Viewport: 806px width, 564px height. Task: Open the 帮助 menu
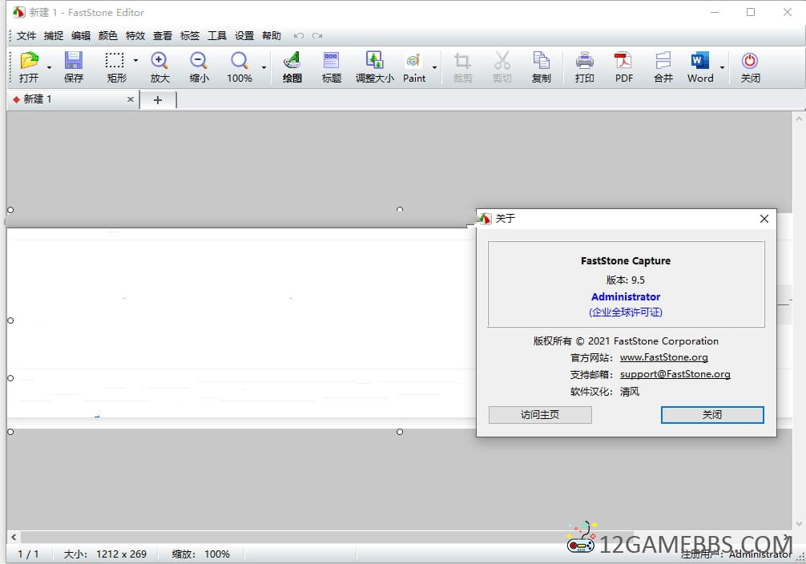click(x=272, y=35)
